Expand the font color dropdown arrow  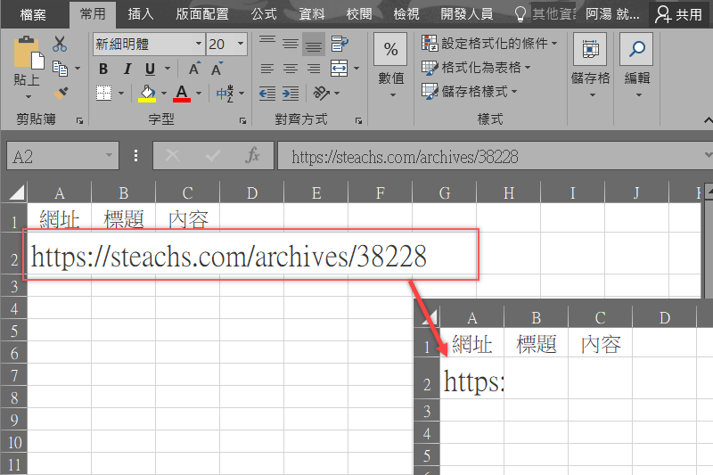[199, 94]
